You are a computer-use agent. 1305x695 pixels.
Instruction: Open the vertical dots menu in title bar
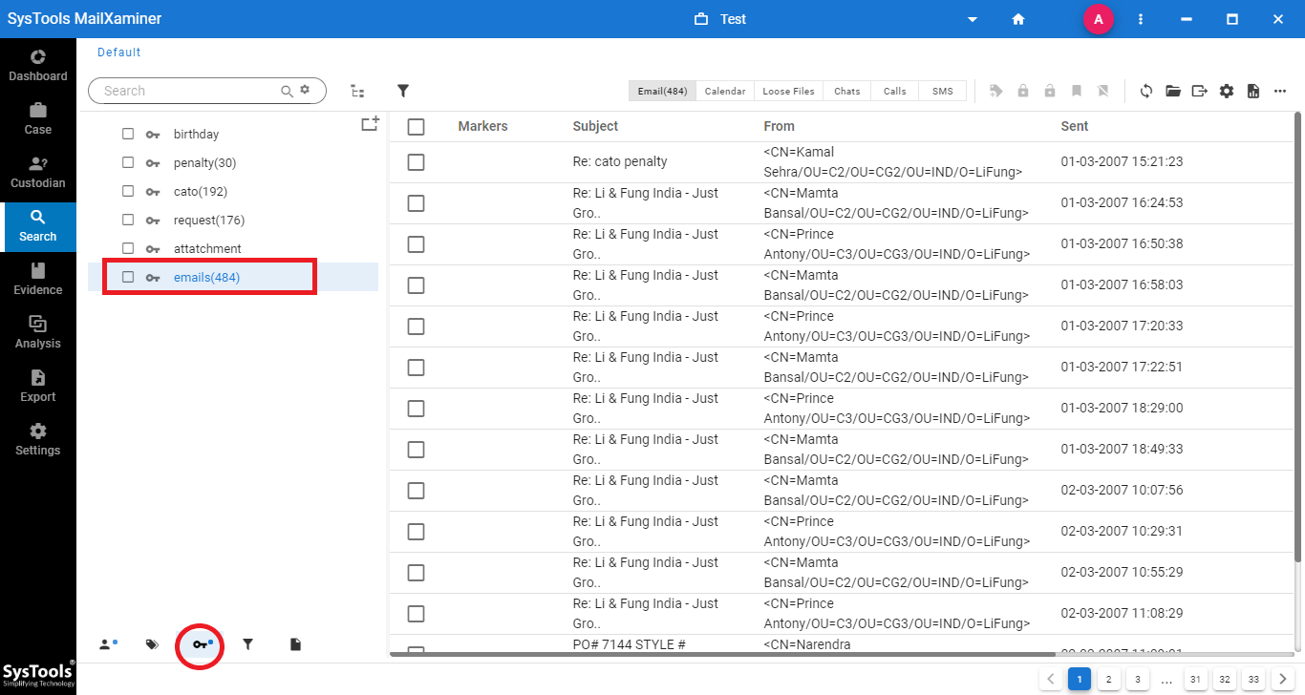[x=1141, y=19]
